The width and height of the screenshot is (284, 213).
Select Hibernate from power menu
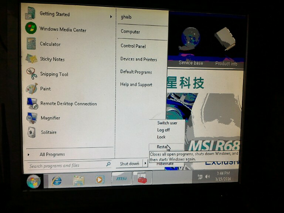(x=165, y=164)
